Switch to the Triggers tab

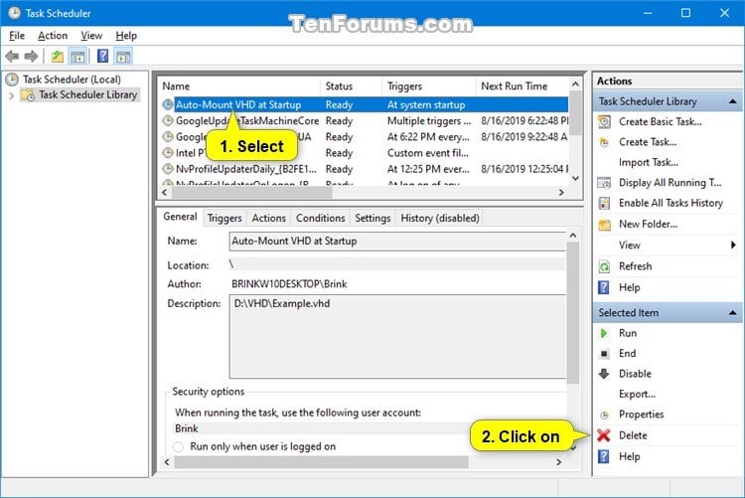pyautogui.click(x=224, y=219)
